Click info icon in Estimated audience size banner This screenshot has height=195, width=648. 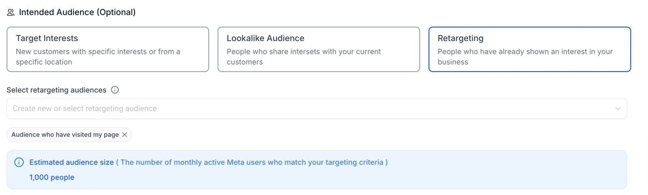[19, 162]
